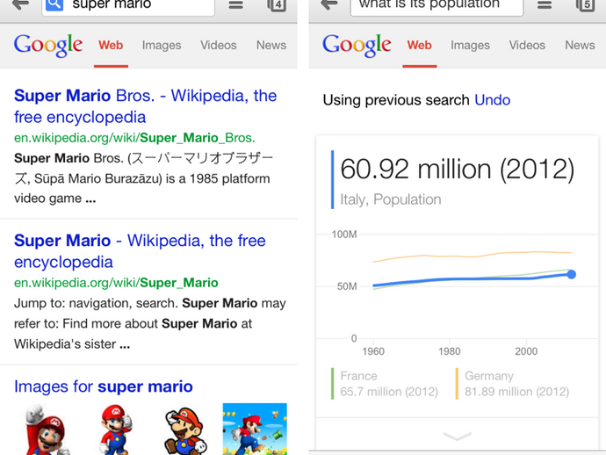Click the Undo link for previous search
This screenshot has height=455, width=606.
click(x=493, y=100)
